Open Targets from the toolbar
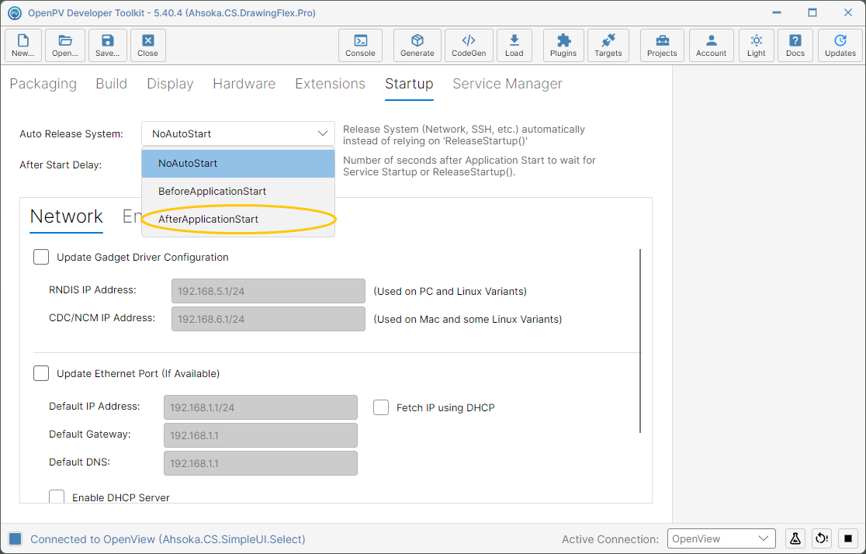Viewport: 866px width, 554px height. [x=608, y=45]
